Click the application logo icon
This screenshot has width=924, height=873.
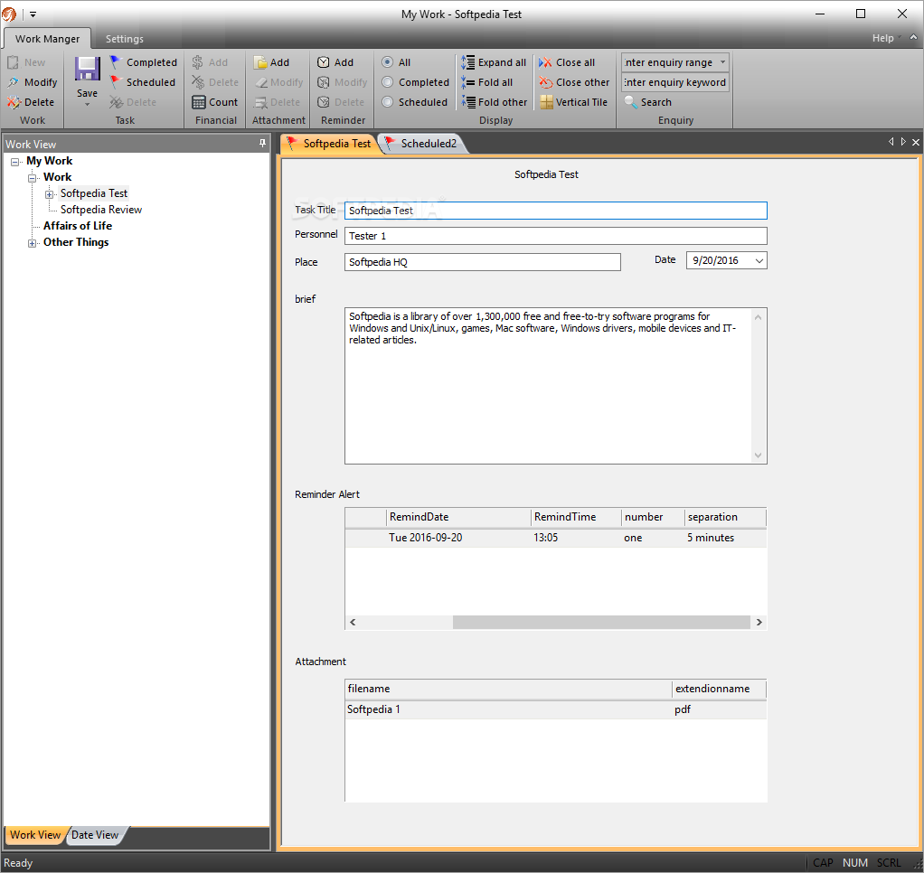click(9, 14)
